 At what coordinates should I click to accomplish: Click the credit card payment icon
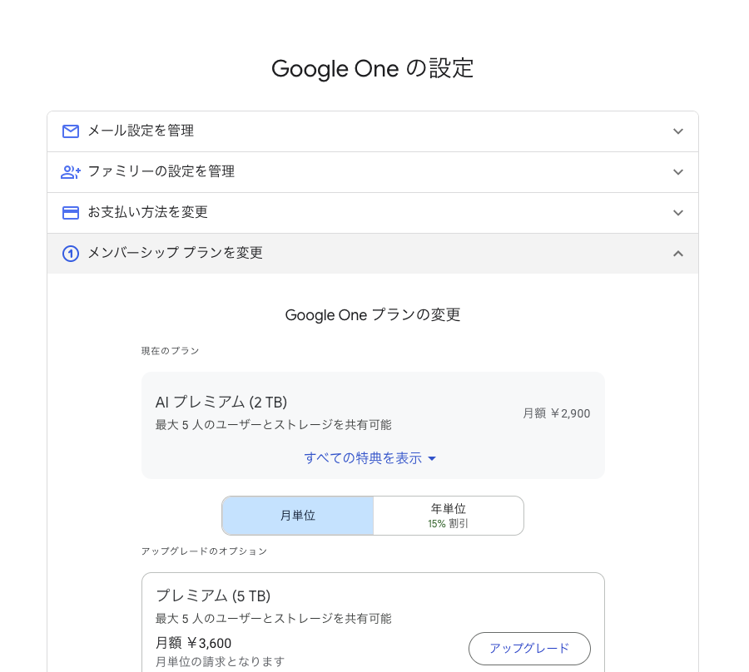(71, 213)
